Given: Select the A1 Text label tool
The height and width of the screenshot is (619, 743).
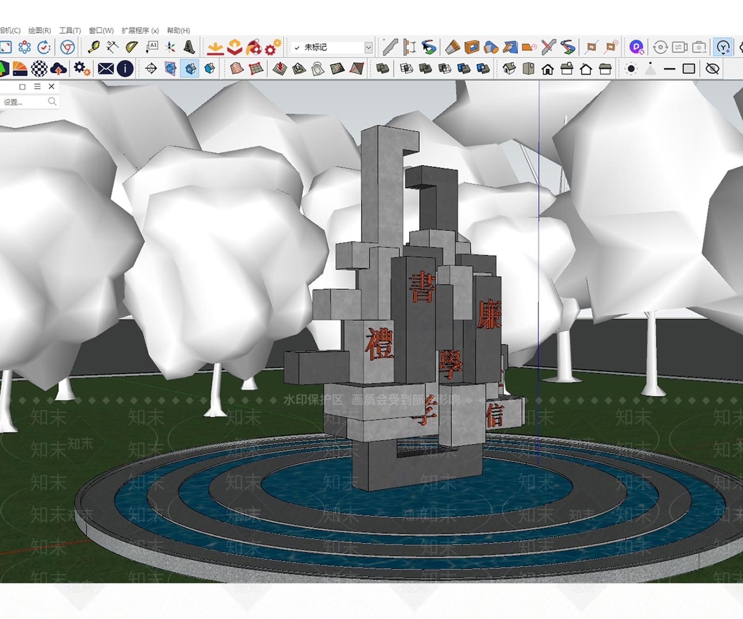Looking at the screenshot, I should 151,47.
